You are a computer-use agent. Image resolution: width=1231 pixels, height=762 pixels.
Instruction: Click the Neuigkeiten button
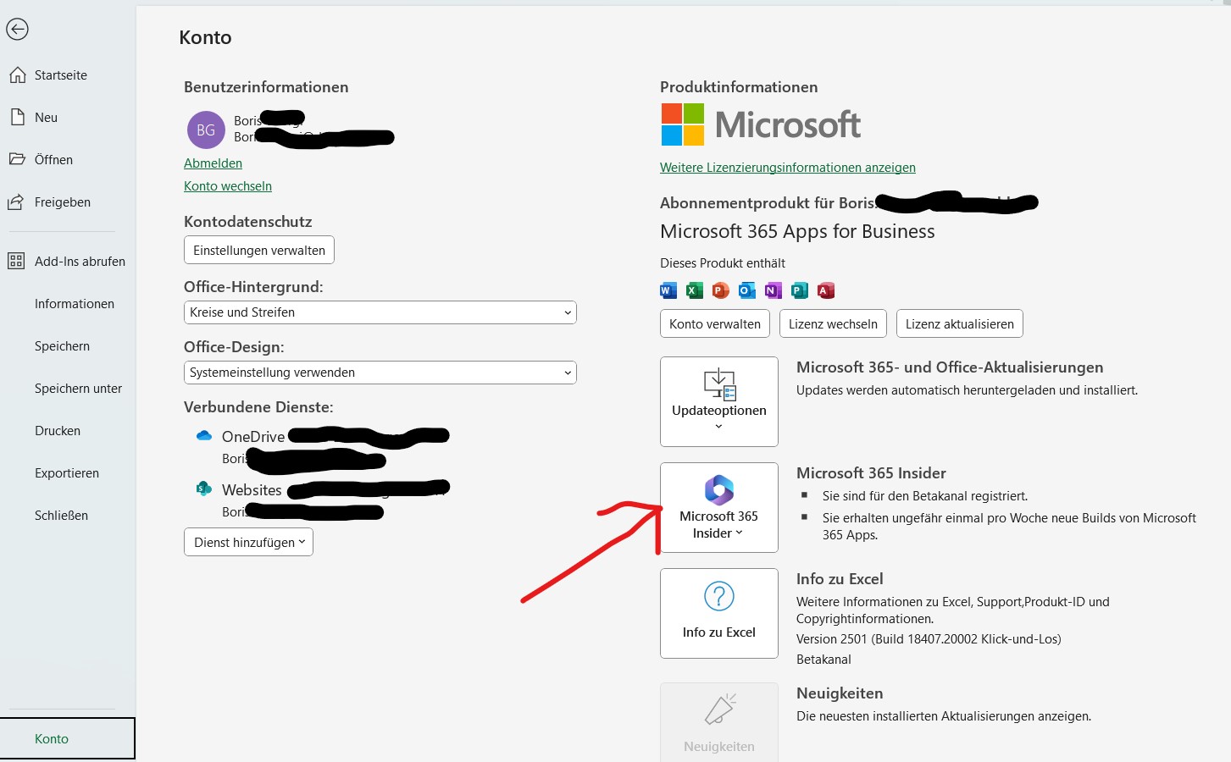click(x=719, y=722)
